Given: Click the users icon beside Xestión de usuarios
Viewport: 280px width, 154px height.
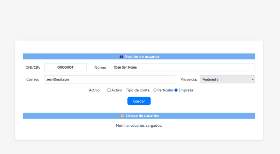Looking at the screenshot, I should point(121,57).
